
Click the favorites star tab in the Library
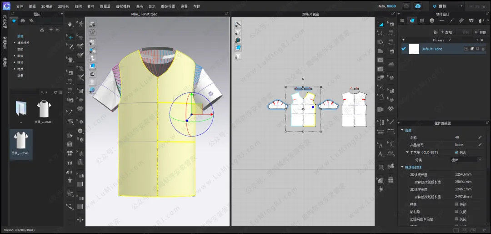[x=14, y=21]
